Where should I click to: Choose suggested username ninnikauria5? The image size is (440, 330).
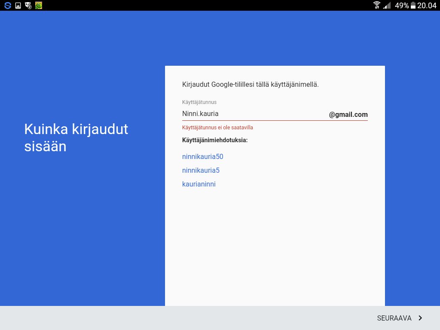click(x=201, y=170)
